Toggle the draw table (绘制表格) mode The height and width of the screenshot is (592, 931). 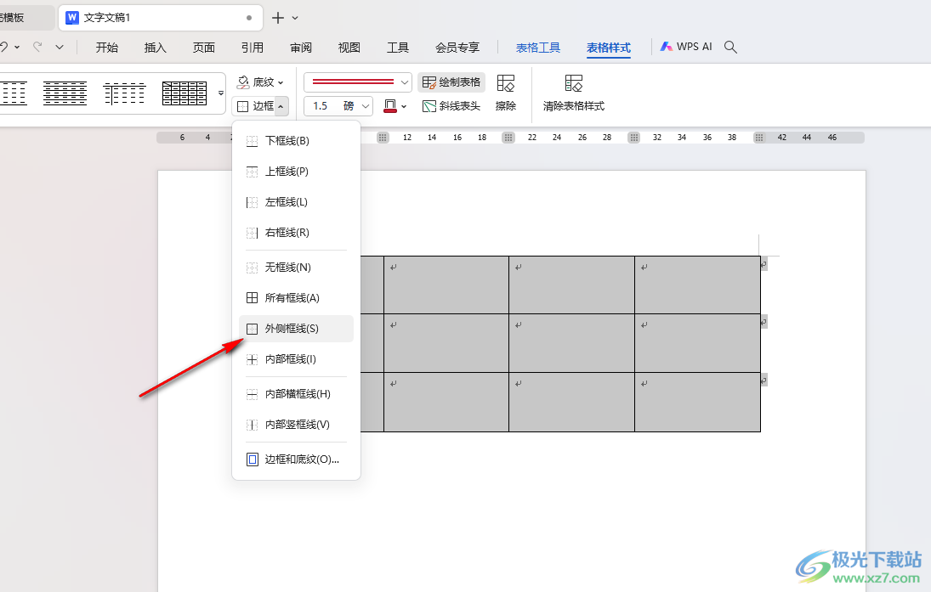tap(451, 82)
